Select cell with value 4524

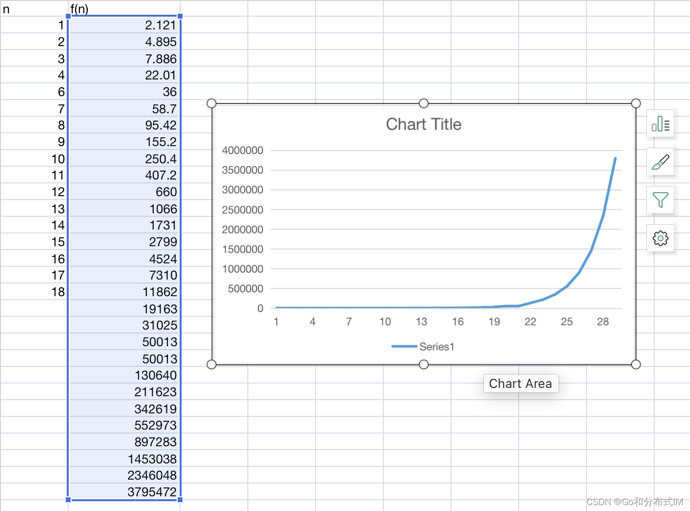124,258
